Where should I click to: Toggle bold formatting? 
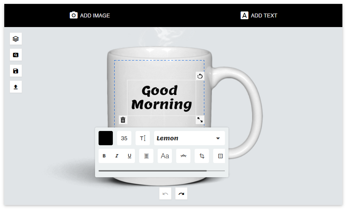pyautogui.click(x=104, y=156)
